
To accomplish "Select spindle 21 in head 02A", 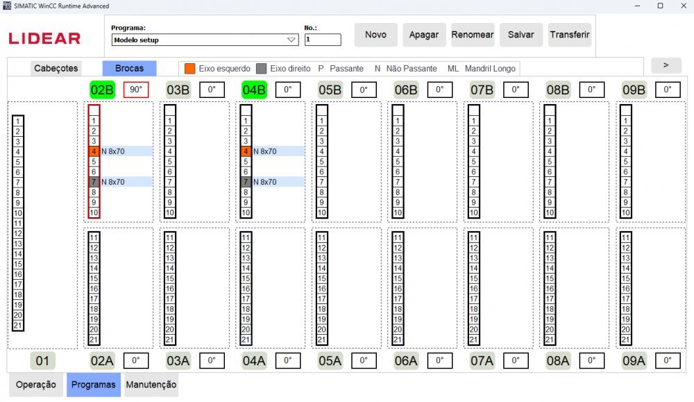I will click(94, 340).
